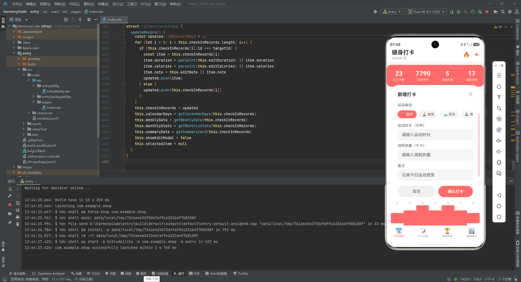
Task: Stop the running app via red square in top toolbar
Action: coord(487,12)
